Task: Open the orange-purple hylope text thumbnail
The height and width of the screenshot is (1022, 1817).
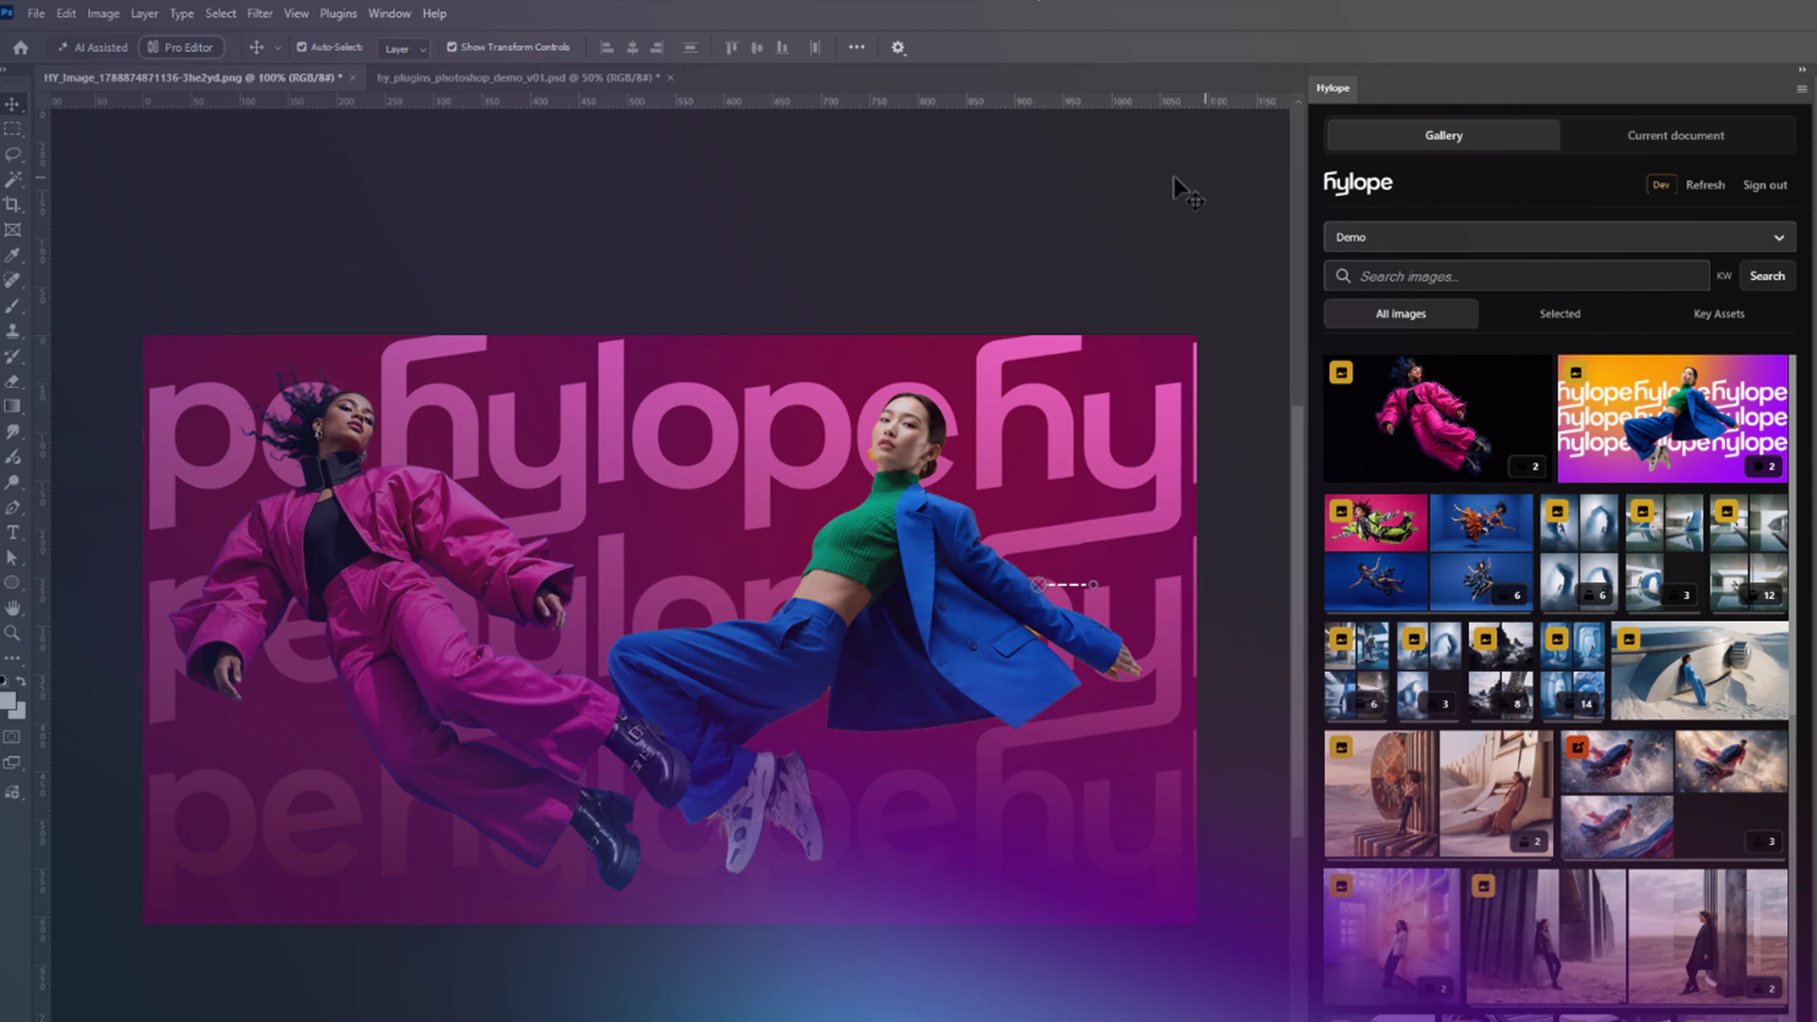Action: 1672,418
